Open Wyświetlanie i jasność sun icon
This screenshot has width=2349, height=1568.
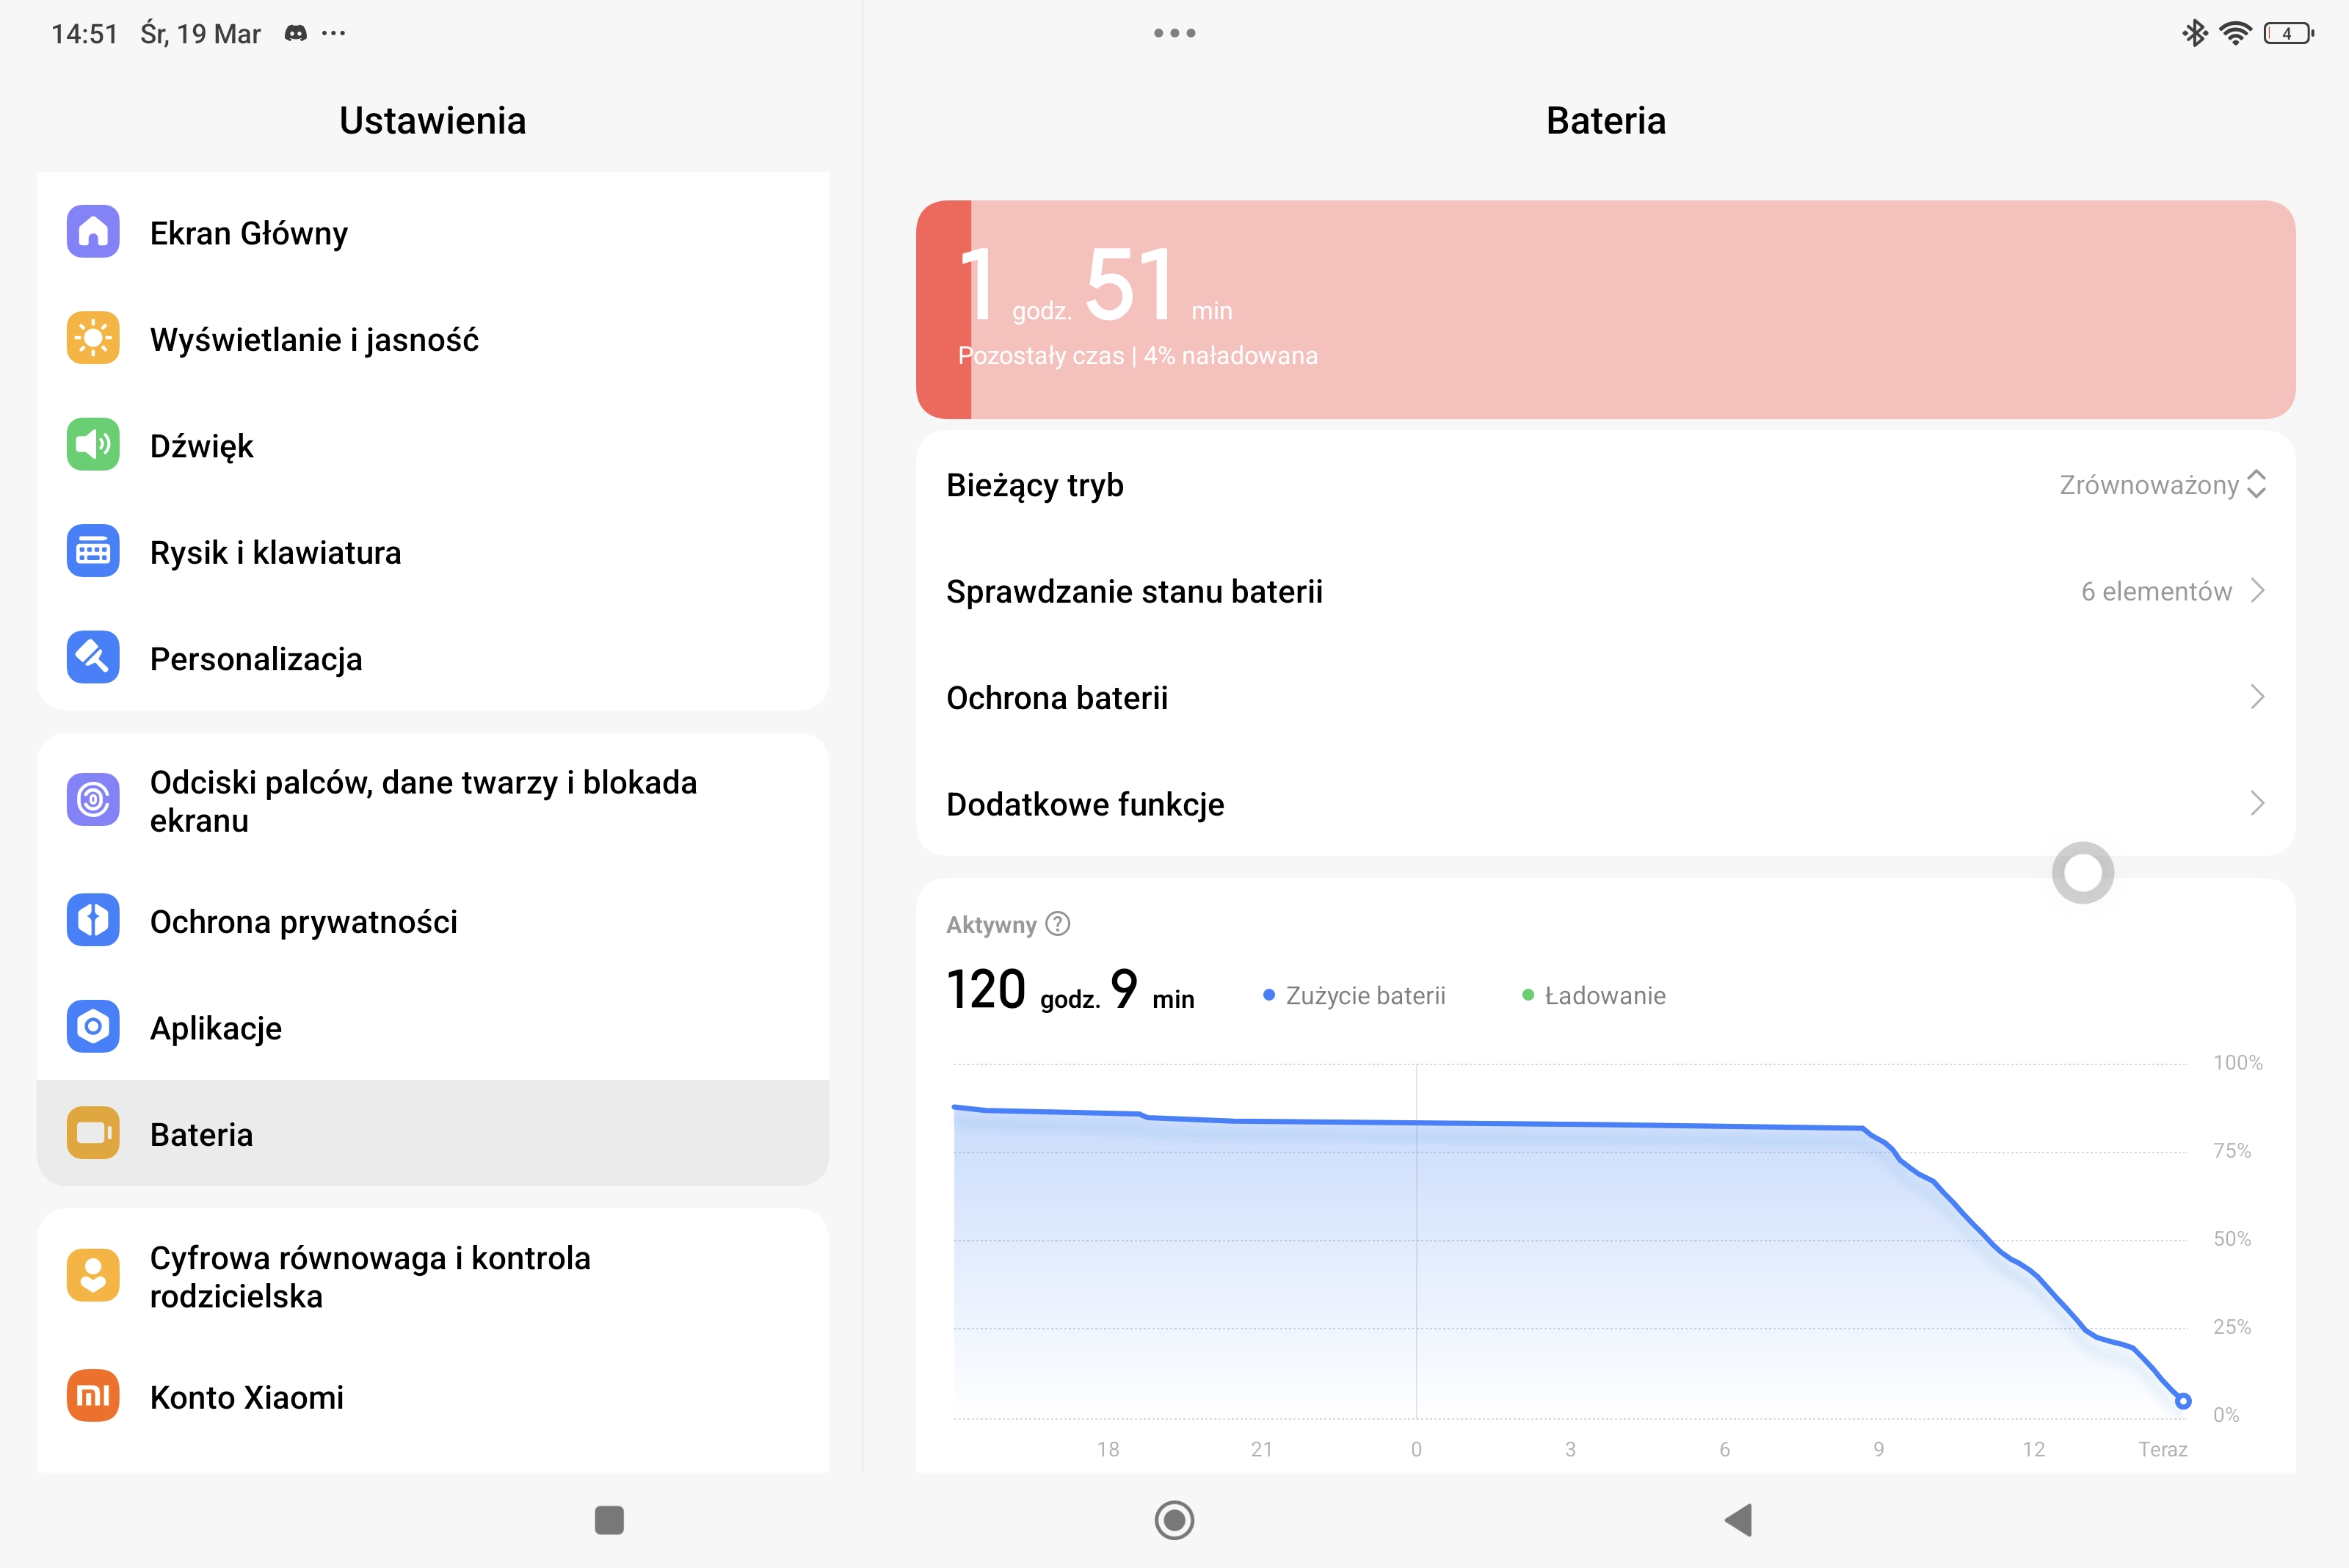coord(93,338)
